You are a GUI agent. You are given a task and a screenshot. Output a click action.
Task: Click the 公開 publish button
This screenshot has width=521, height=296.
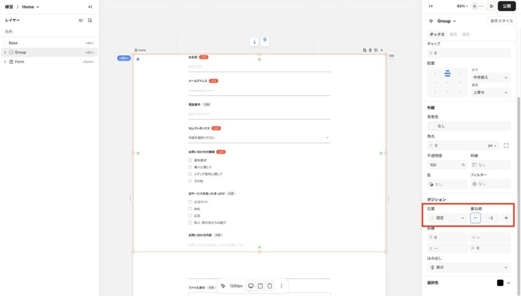[x=506, y=6]
